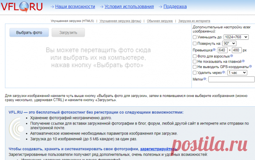255x160 pixels.
Task: Click the Метки tags input field
Action: pyautogui.click(x=231, y=79)
